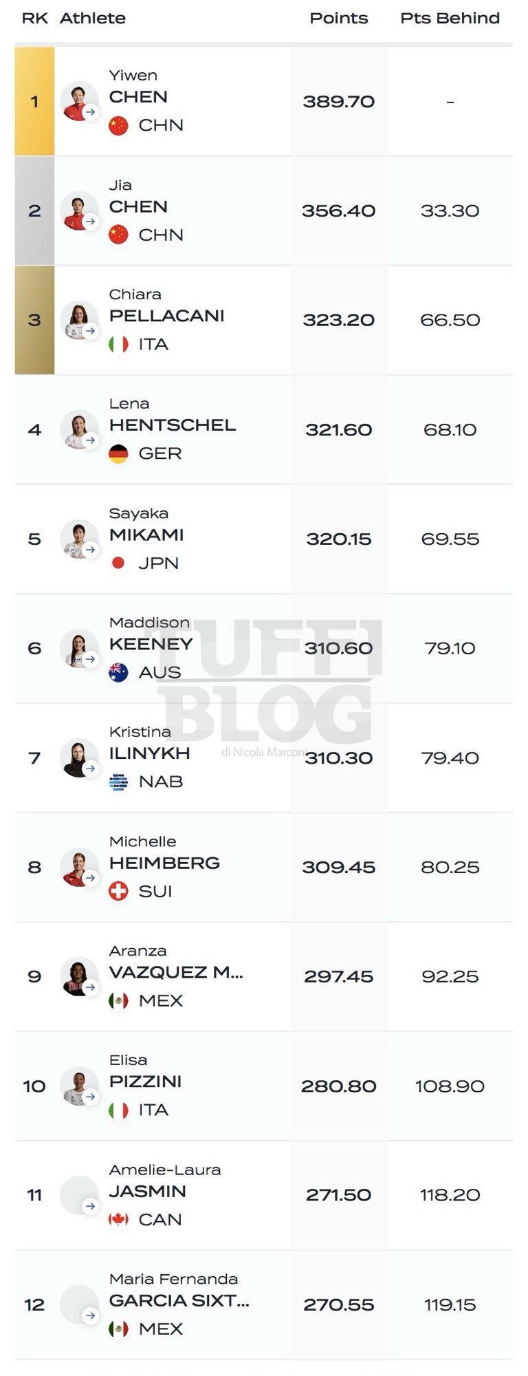Click the rank 1 gold cell
This screenshot has height=1376, width=528.
pos(34,101)
